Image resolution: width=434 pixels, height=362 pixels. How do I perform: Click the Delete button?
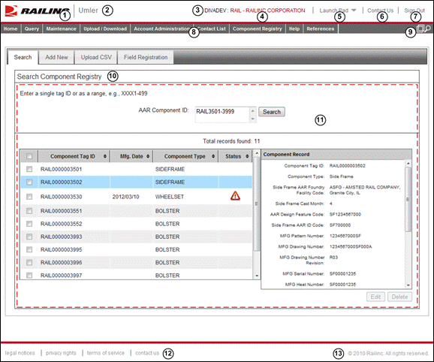point(399,297)
